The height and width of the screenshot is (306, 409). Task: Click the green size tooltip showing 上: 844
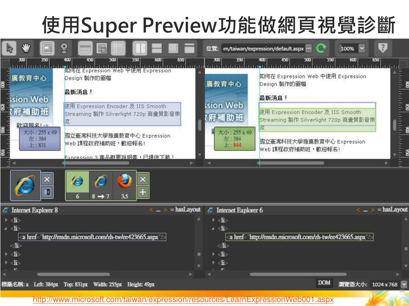[234, 138]
